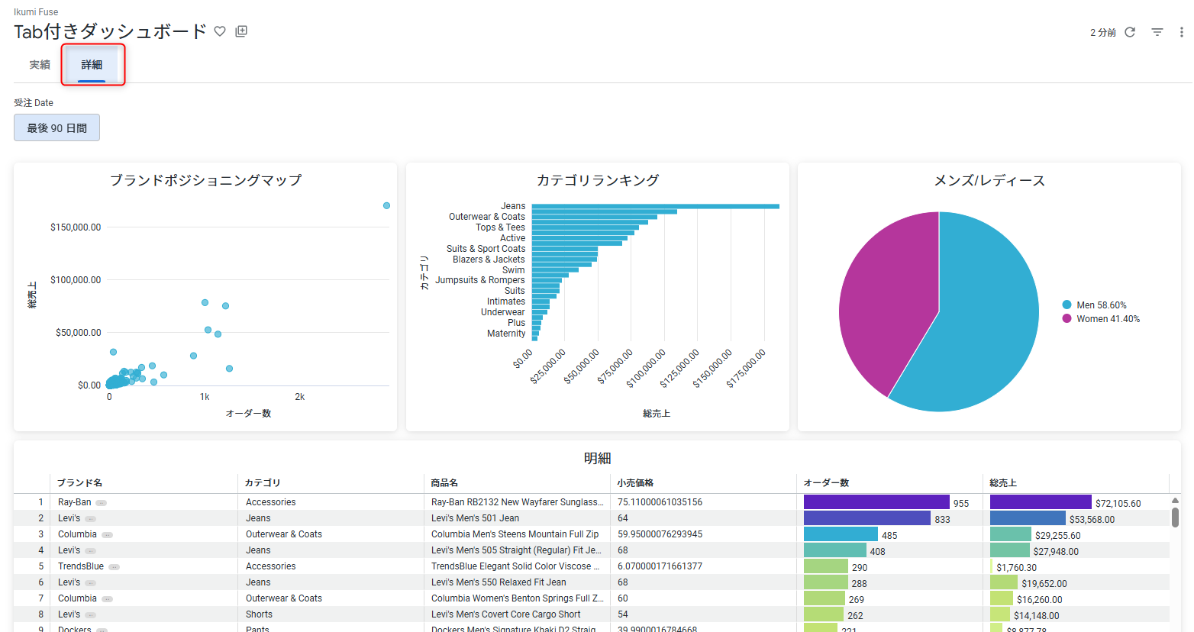Toggle the dashboard favorite heart
Image resolution: width=1194 pixels, height=632 pixels.
tap(220, 32)
